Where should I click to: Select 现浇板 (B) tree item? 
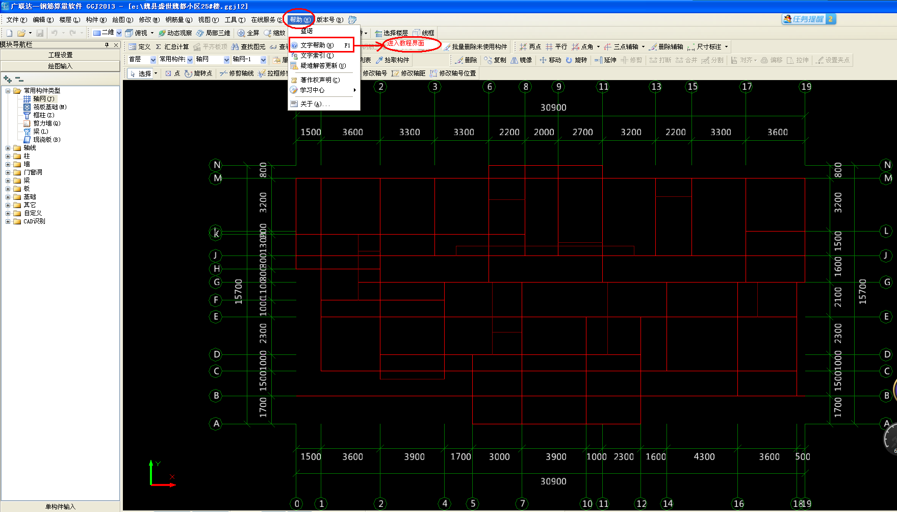pyautogui.click(x=47, y=140)
